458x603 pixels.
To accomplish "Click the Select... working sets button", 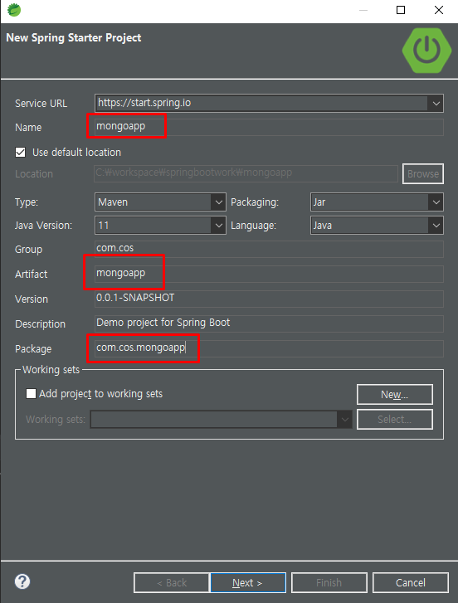I will 395,419.
